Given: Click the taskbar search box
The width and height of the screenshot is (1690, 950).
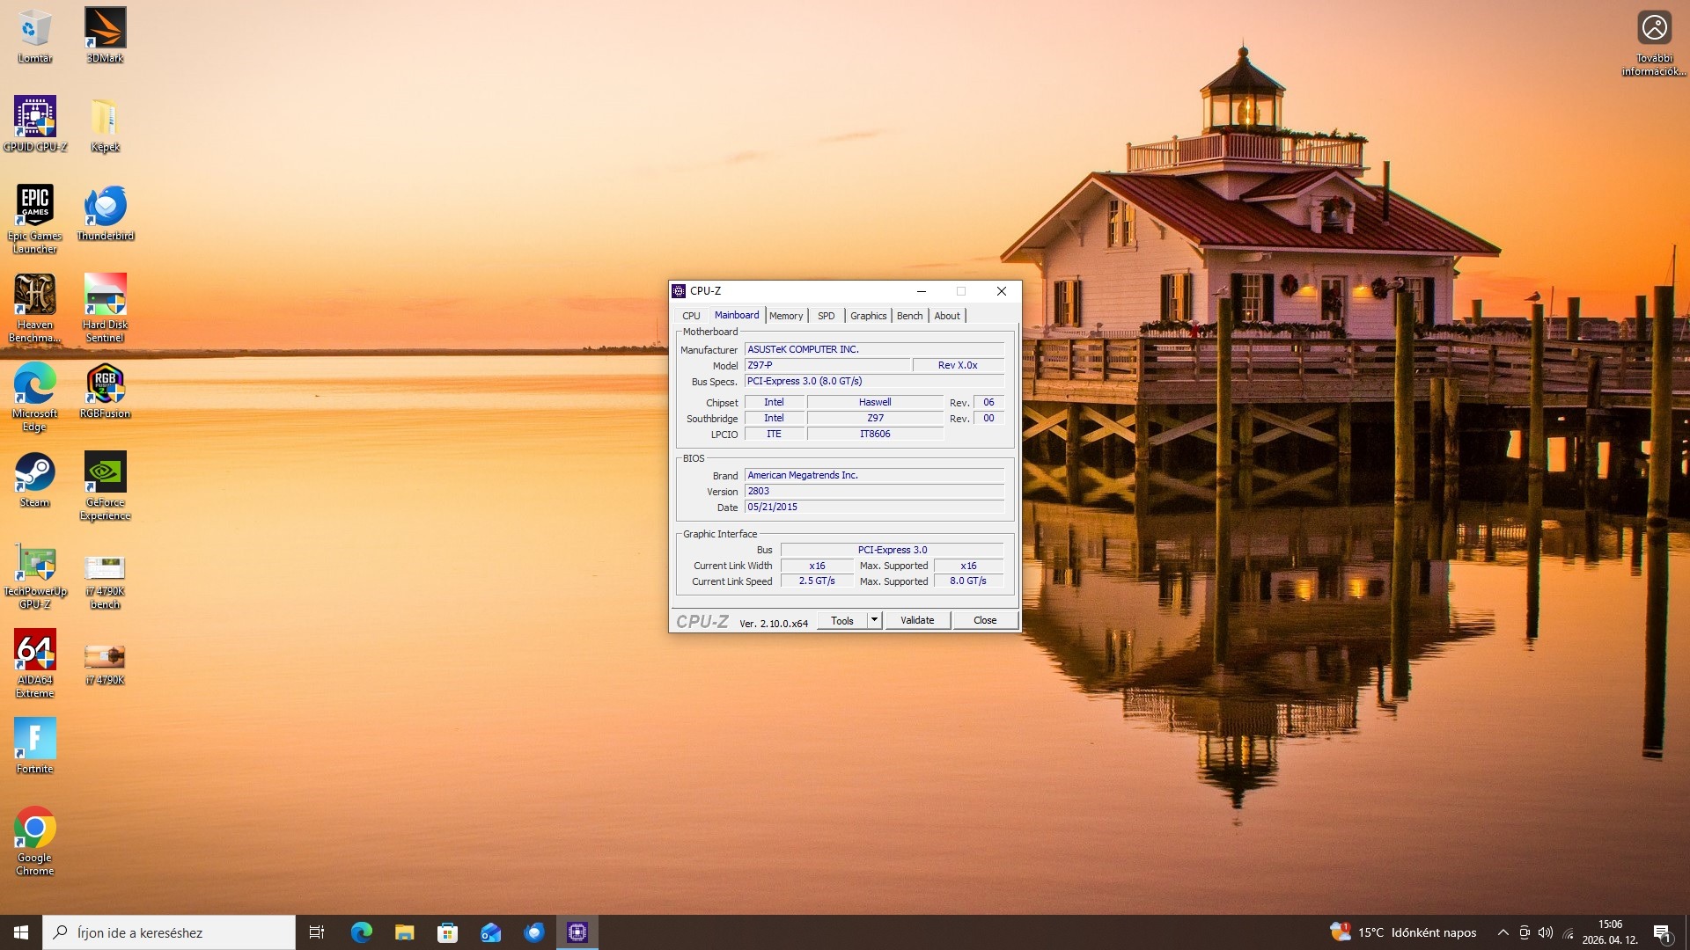Looking at the screenshot, I should coord(169,932).
